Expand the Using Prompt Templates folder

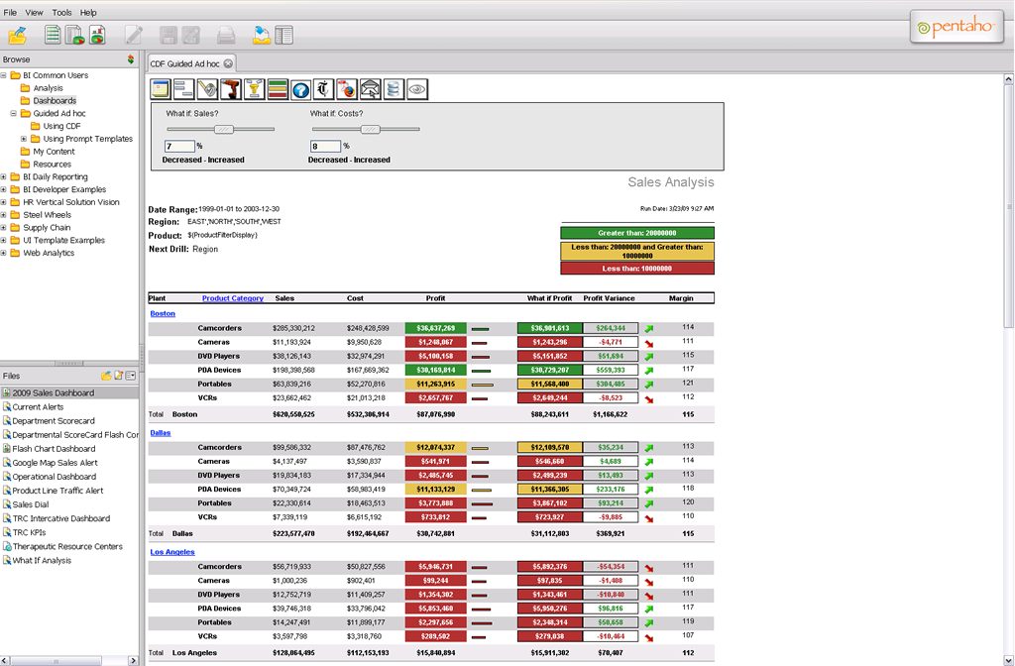click(x=24, y=139)
